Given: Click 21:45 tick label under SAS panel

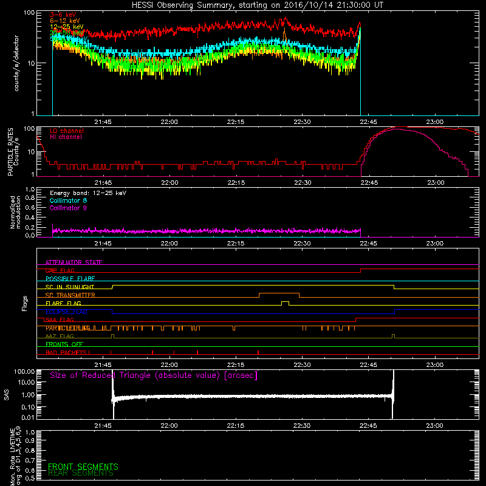Looking at the screenshot, I should click(x=103, y=426).
